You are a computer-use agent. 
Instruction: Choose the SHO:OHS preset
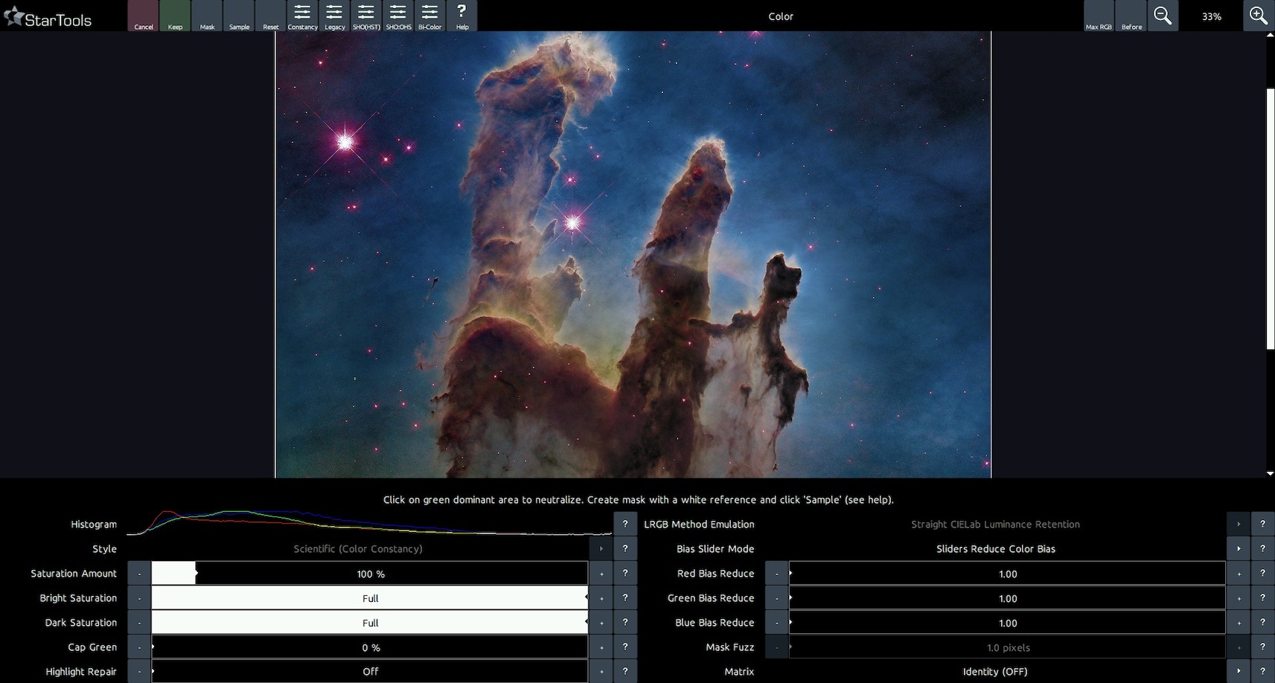[397, 15]
